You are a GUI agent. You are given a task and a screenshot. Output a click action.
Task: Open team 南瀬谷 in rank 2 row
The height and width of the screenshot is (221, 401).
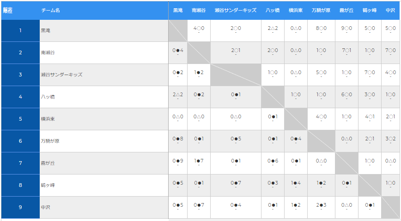click(x=48, y=53)
